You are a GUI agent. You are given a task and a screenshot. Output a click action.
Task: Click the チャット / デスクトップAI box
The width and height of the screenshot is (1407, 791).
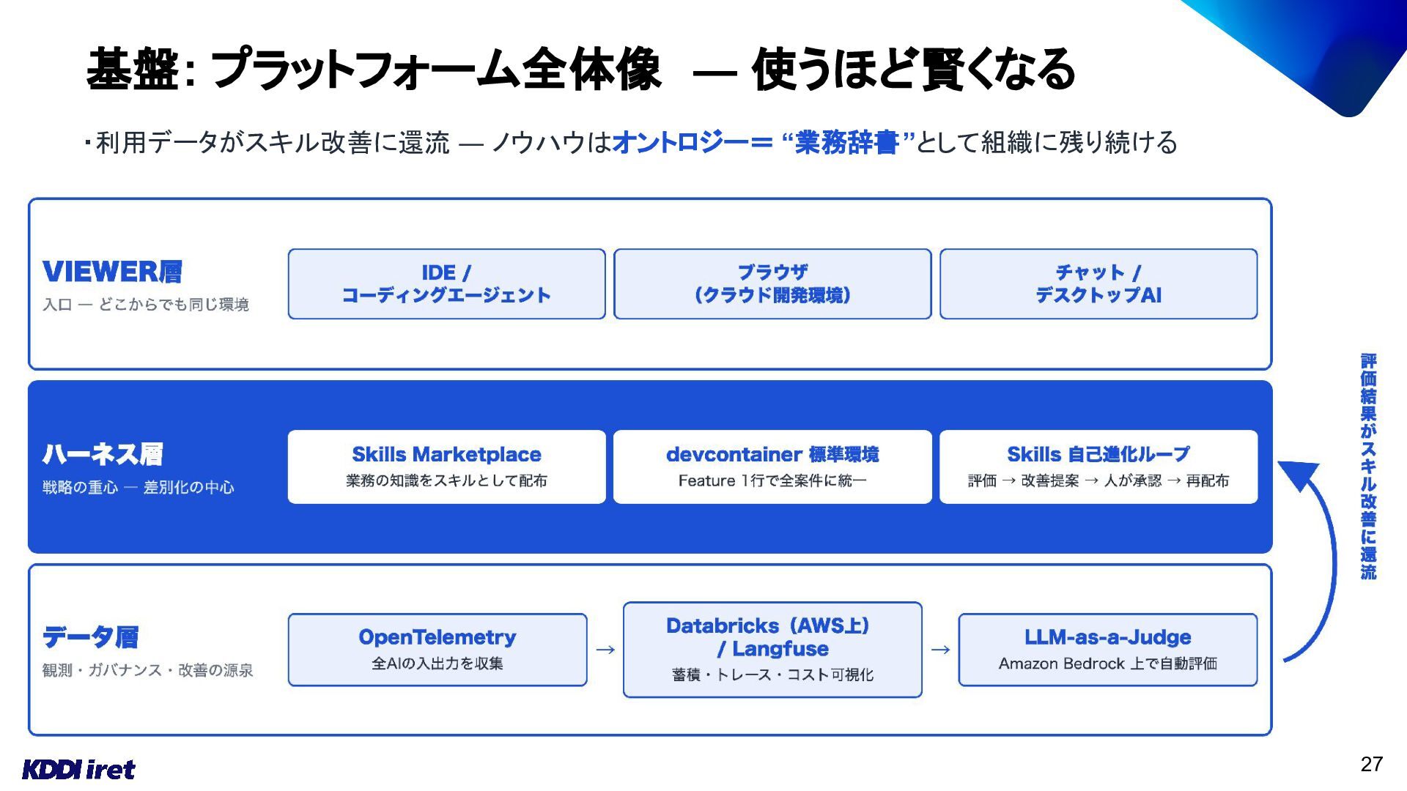[x=1098, y=284]
